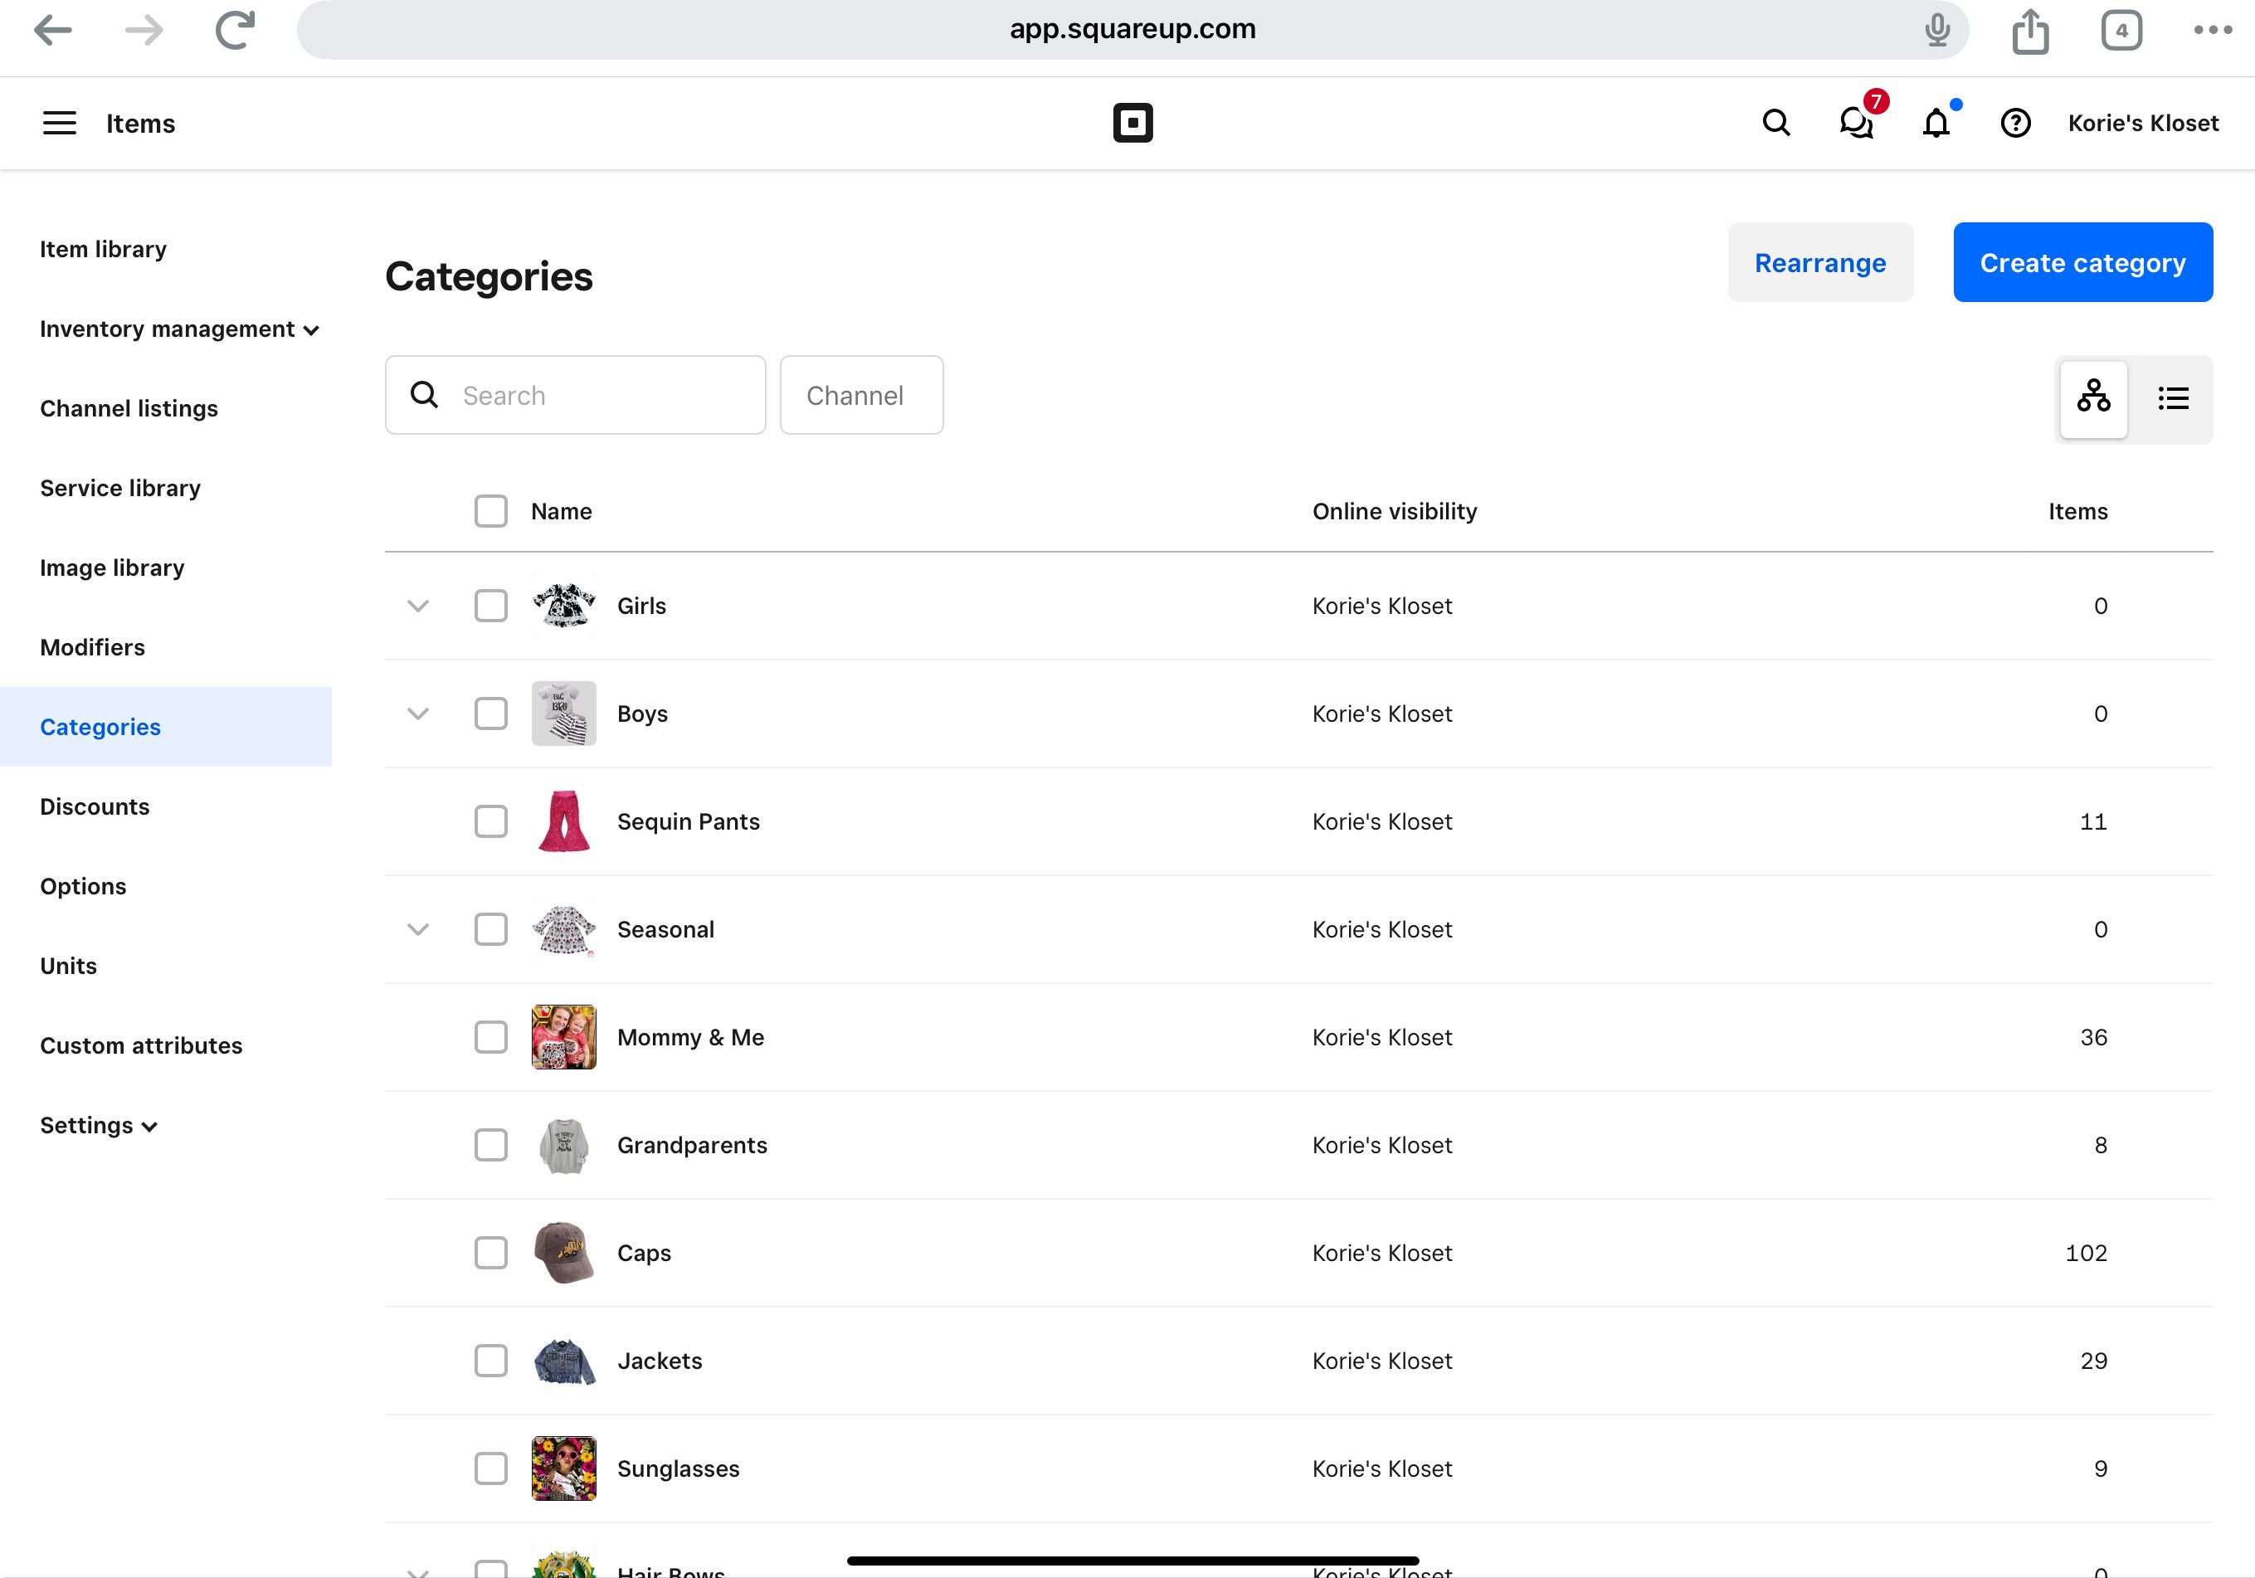Image resolution: width=2255 pixels, height=1578 pixels.
Task: Open the header search magnifier
Action: click(x=1775, y=123)
